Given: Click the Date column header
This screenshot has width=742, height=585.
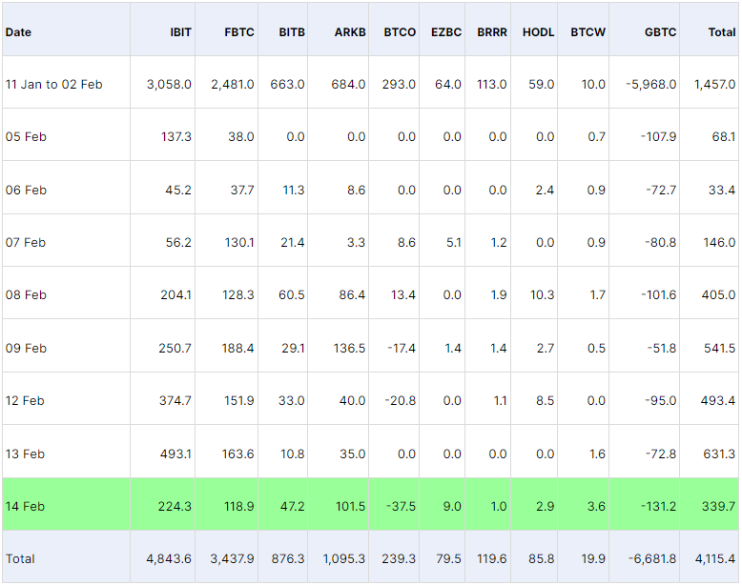Looking at the screenshot, I should 18,32.
